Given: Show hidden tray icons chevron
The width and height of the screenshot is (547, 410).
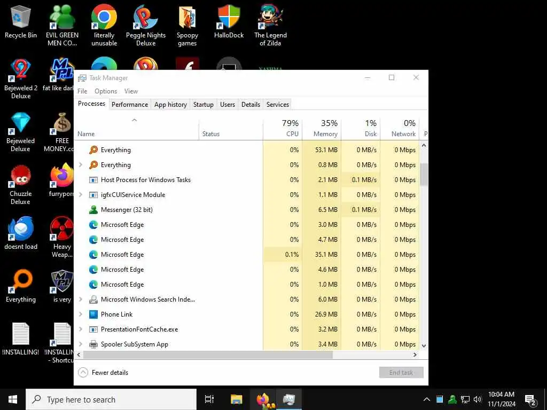Looking at the screenshot, I should click(x=427, y=399).
